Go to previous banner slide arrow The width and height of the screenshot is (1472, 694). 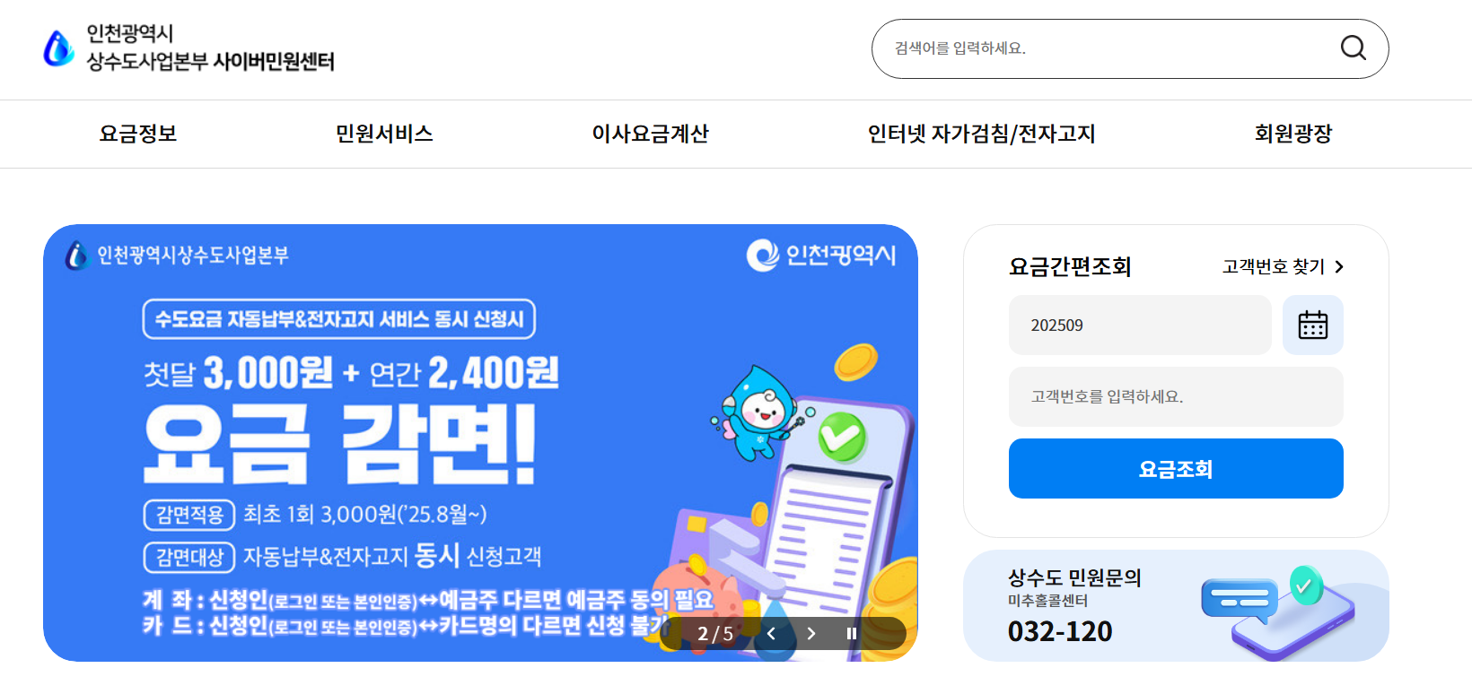pos(771,634)
